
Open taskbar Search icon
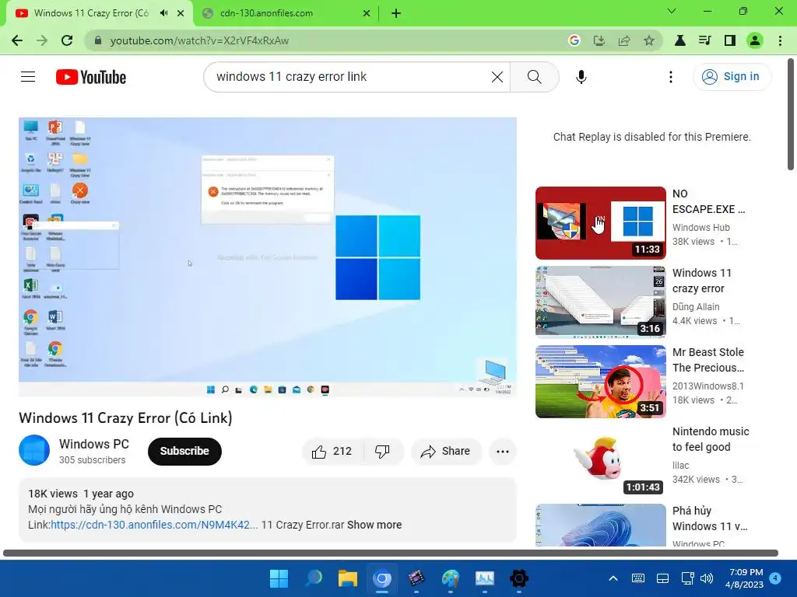[313, 578]
